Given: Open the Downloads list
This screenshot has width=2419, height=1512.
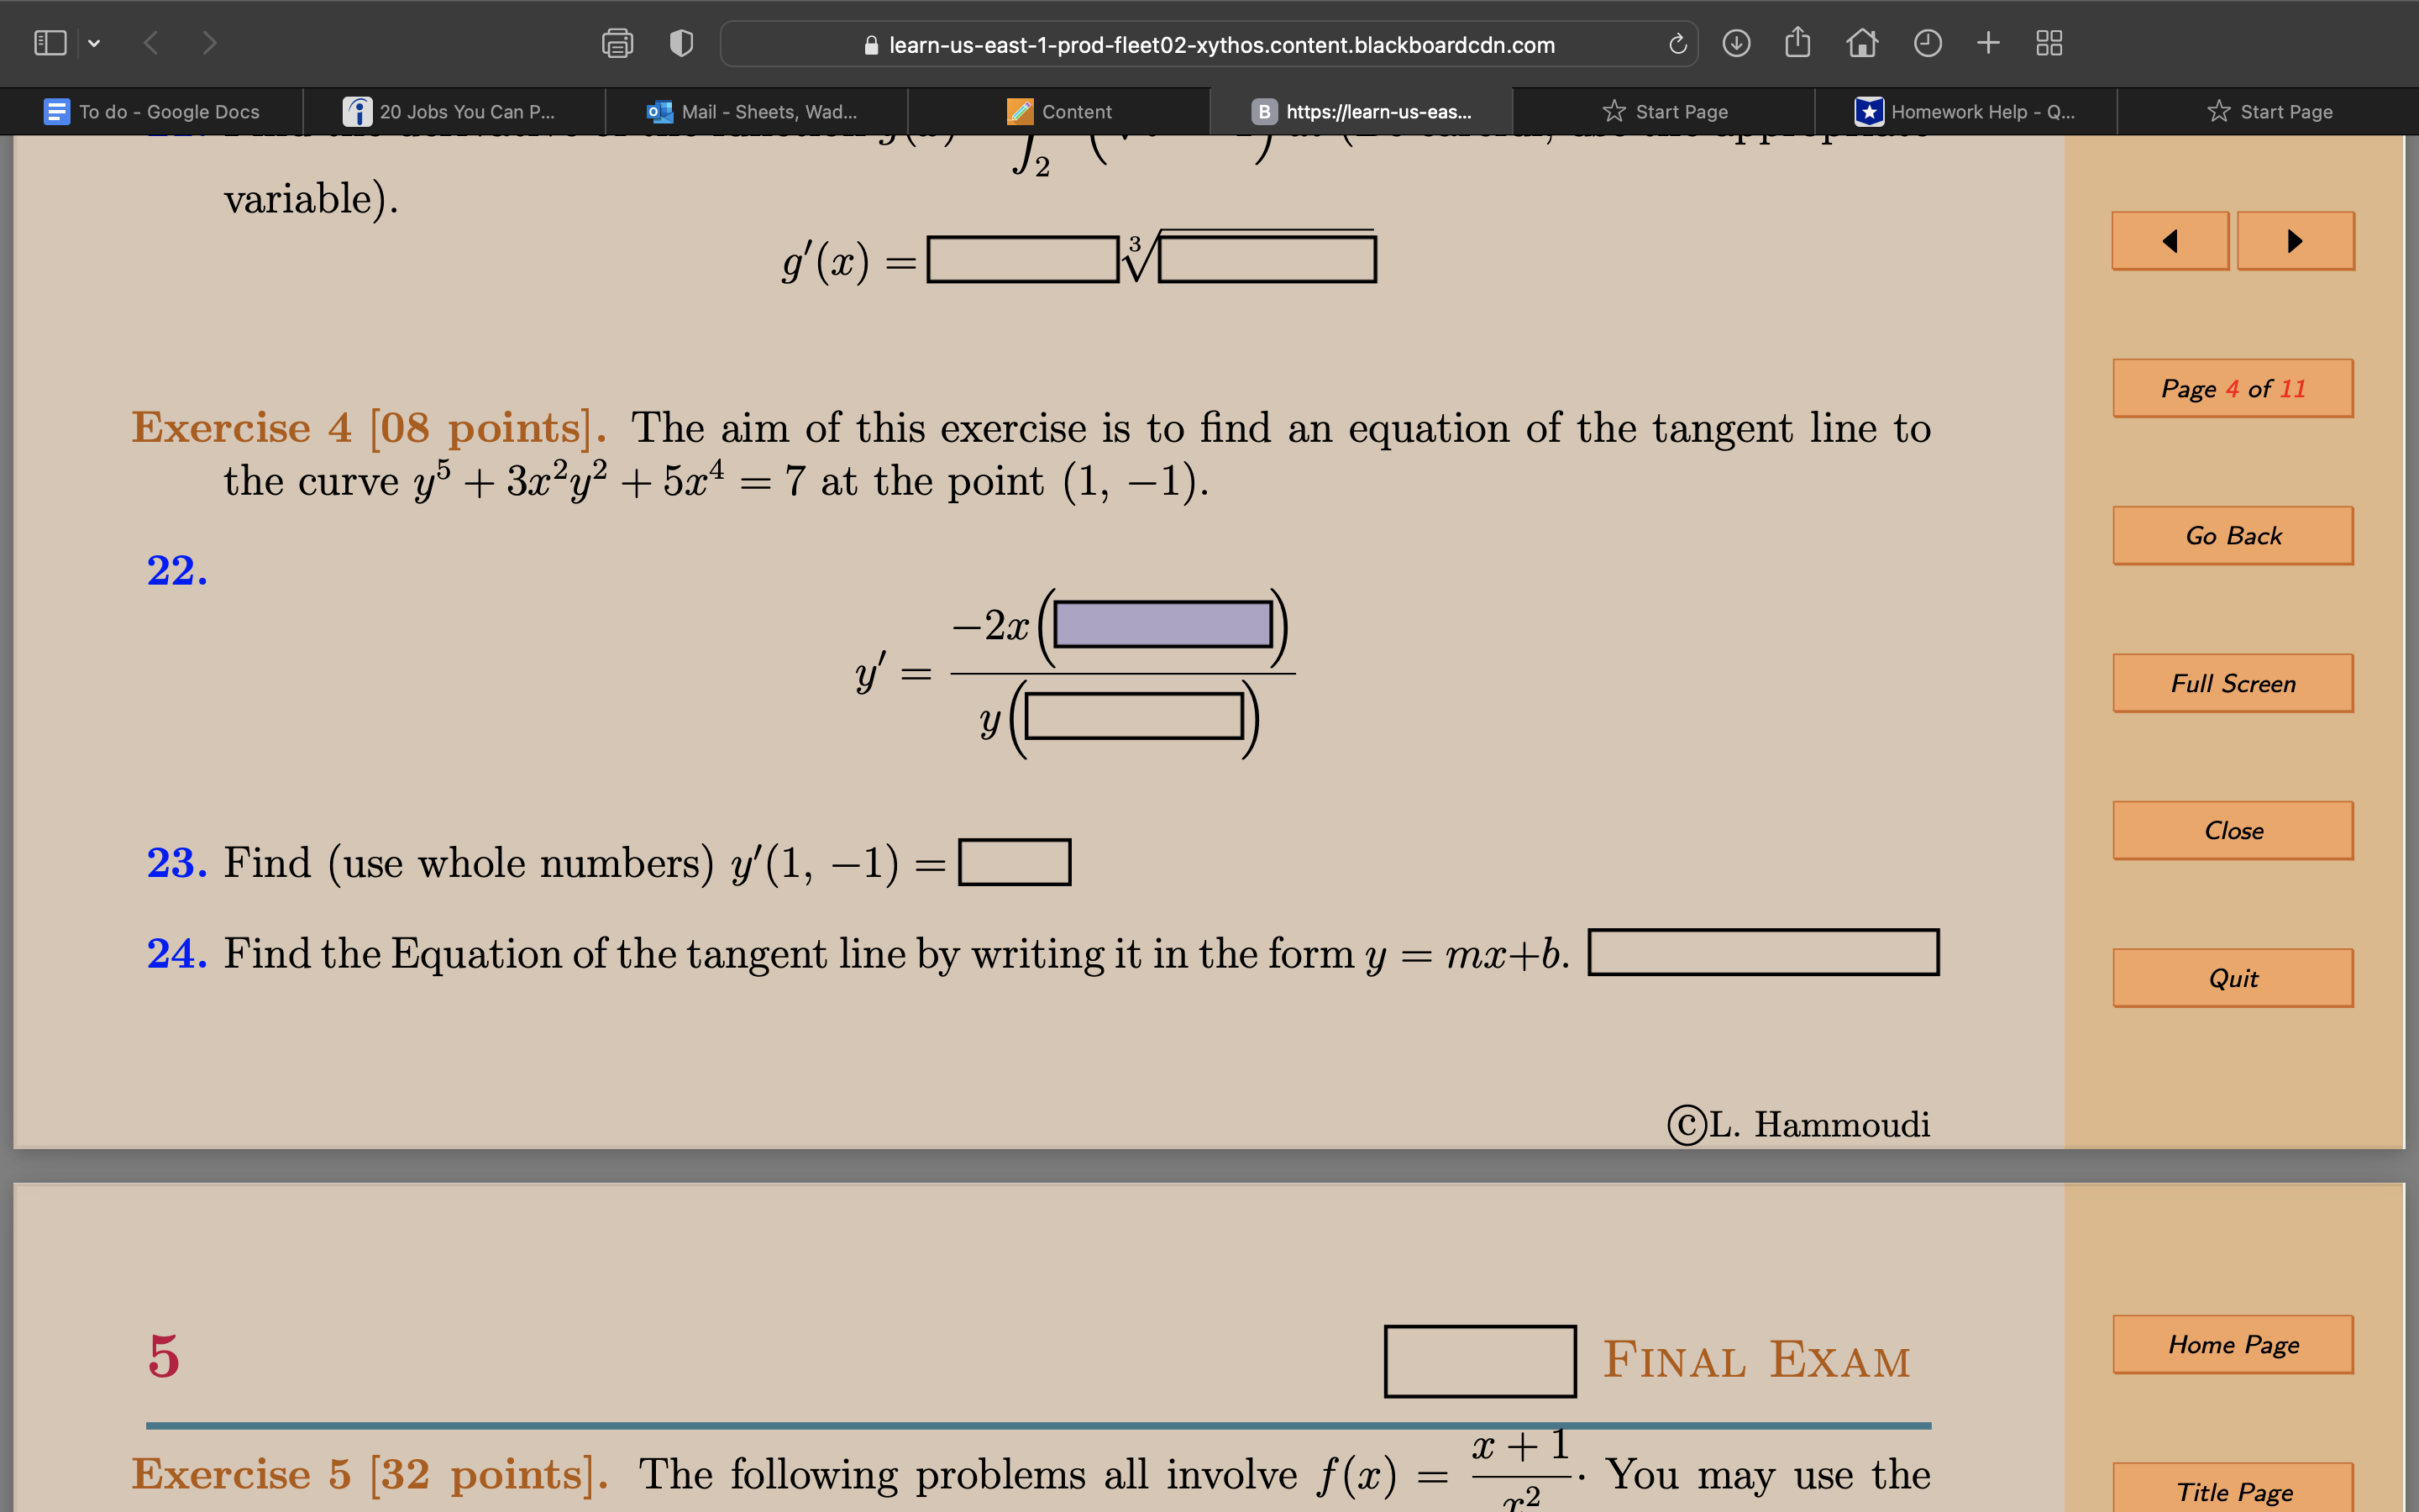Looking at the screenshot, I should pos(1736,43).
